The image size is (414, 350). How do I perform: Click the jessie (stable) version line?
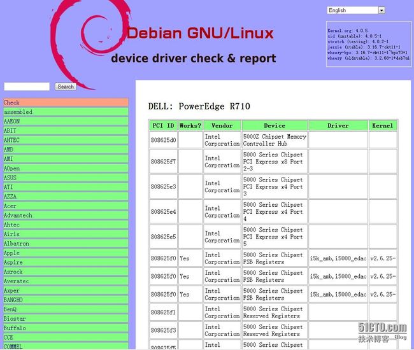tap(364, 47)
